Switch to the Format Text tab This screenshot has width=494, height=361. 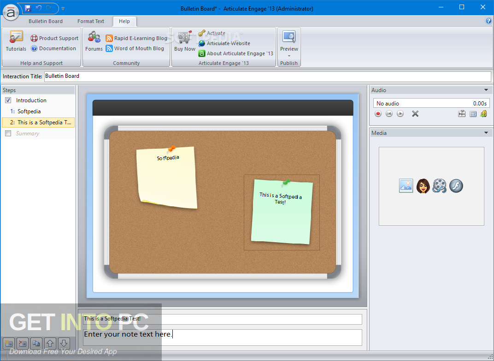pos(90,21)
